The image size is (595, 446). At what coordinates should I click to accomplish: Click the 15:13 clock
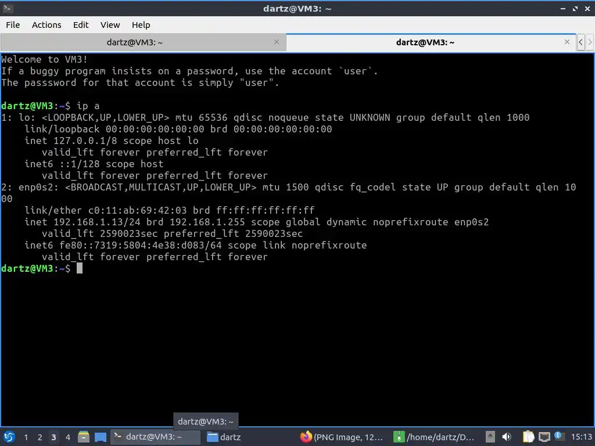coord(581,437)
